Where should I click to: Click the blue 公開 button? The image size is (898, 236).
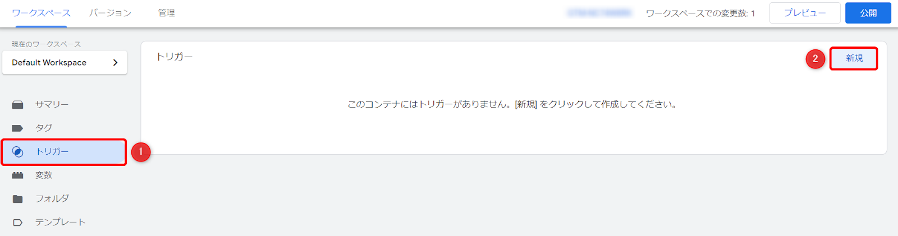(868, 13)
